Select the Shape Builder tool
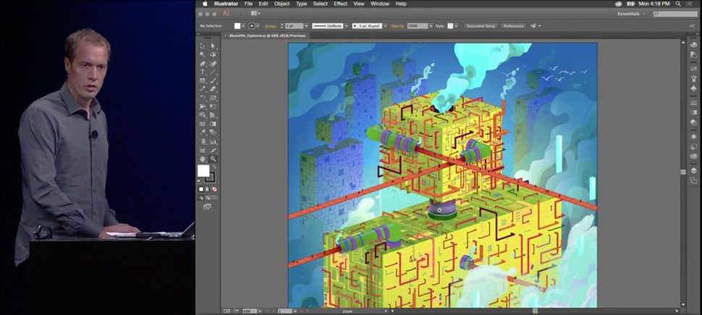 [203, 115]
